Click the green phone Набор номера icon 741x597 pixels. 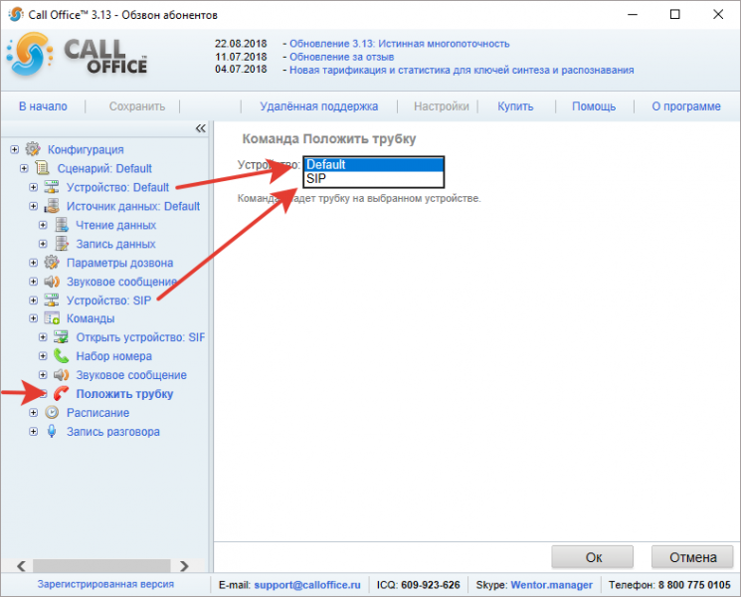pos(61,356)
